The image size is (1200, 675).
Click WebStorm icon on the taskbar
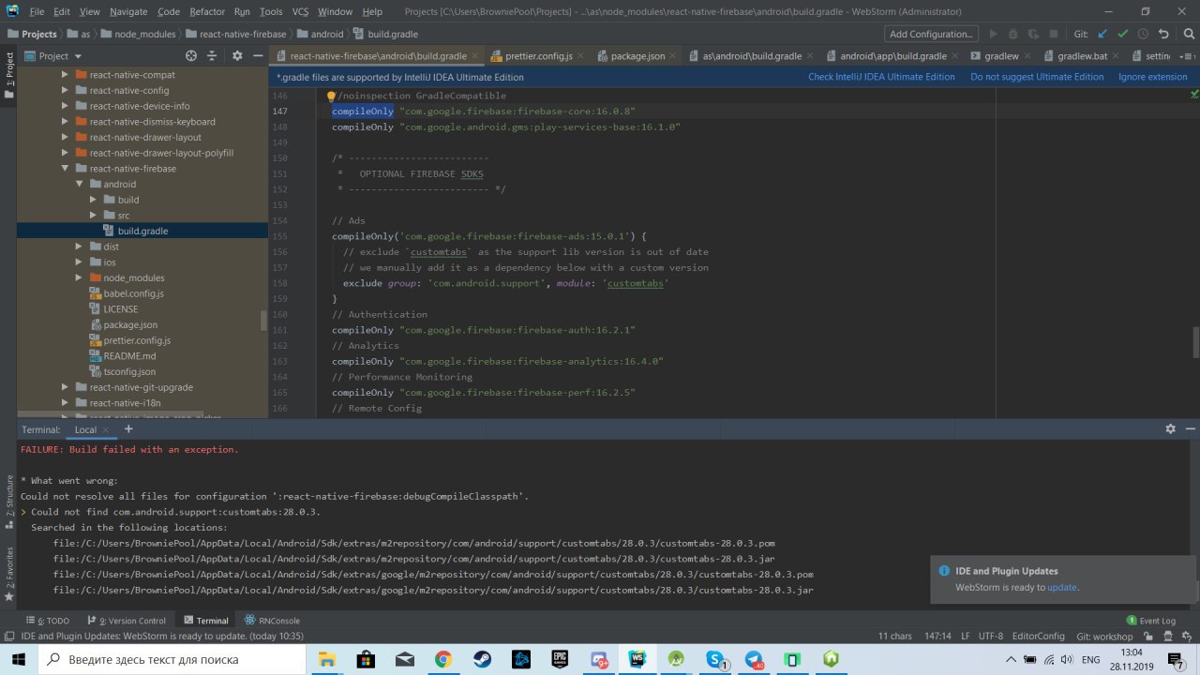click(637, 660)
